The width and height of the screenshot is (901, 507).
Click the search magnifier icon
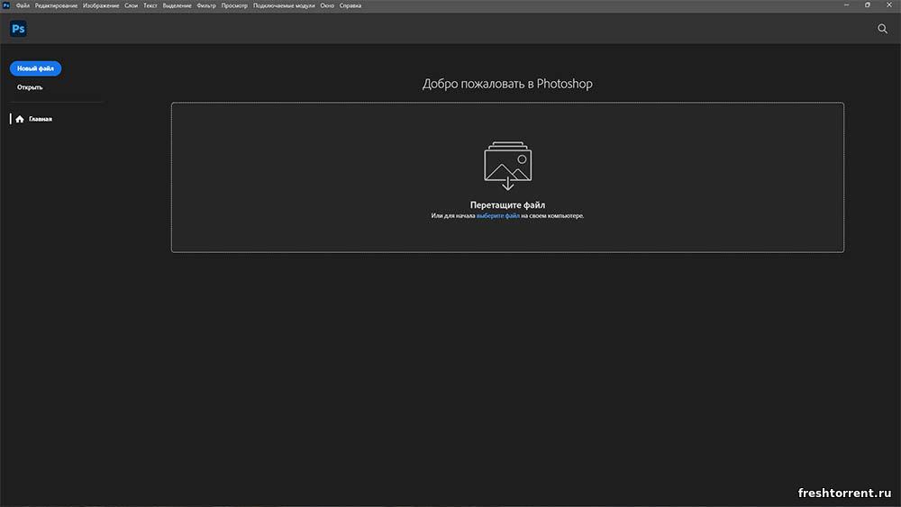pos(882,29)
